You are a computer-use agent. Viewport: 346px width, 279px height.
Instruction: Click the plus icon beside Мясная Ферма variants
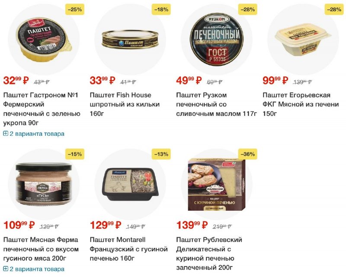pos(6,269)
